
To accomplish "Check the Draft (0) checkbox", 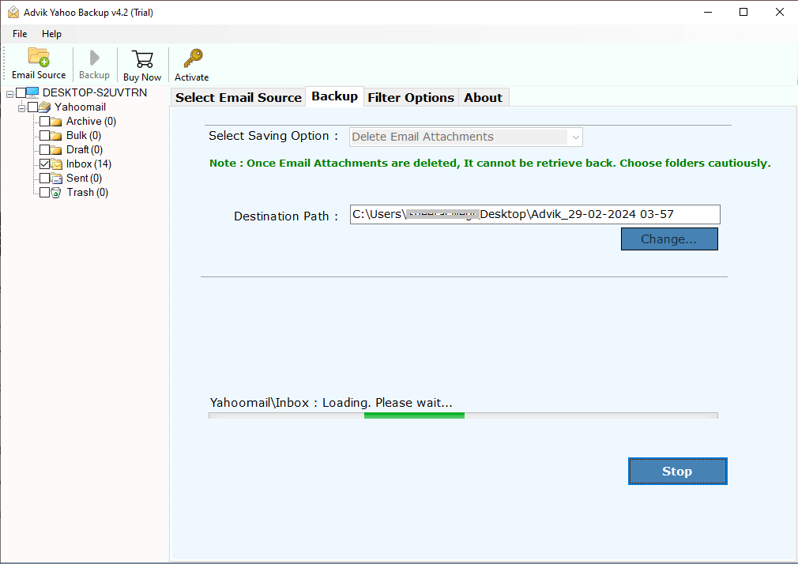I will [45, 149].
